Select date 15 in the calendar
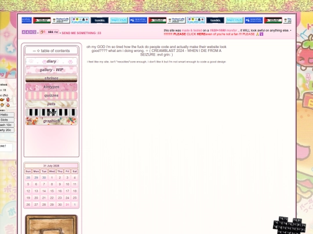 (x=52, y=191)
